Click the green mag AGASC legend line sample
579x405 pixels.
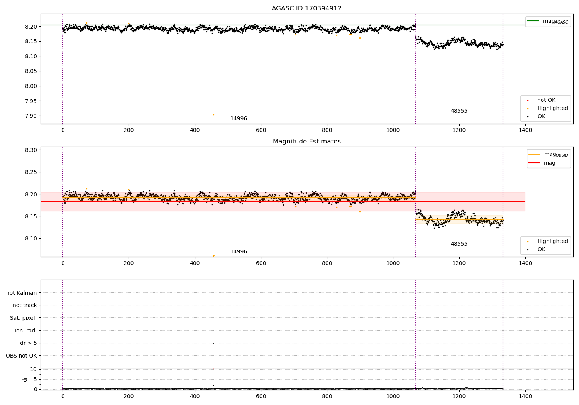click(x=533, y=21)
